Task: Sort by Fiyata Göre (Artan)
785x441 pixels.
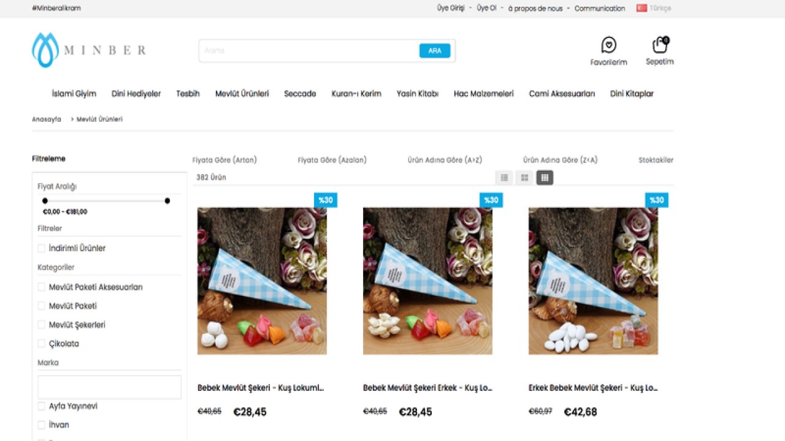Action: pos(224,160)
